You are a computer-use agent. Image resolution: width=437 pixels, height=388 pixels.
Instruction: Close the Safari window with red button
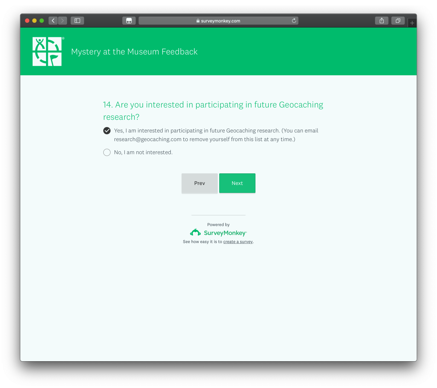[x=27, y=21]
